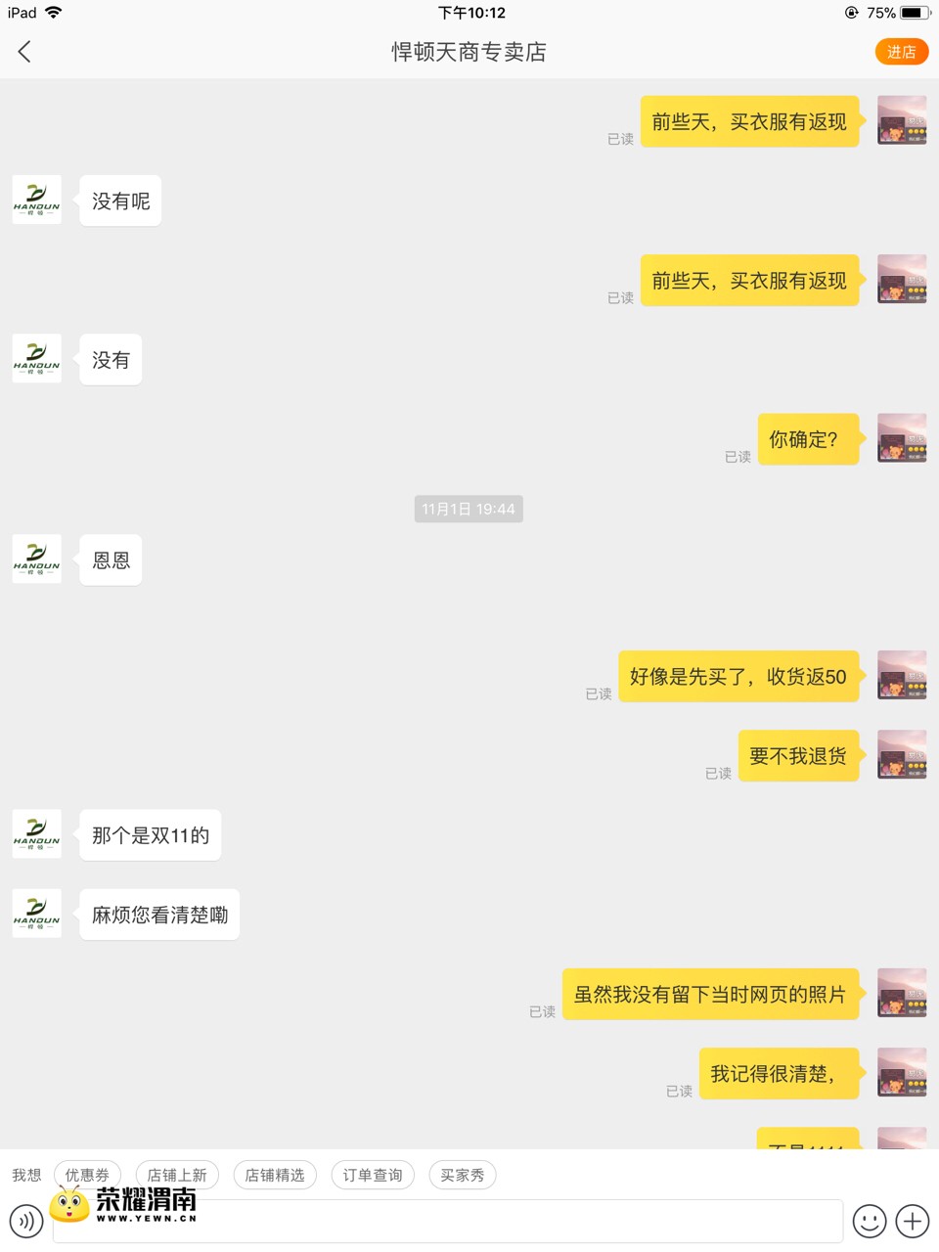Focus the message text input field
Screen dimensions: 939x1252
pos(448,1221)
